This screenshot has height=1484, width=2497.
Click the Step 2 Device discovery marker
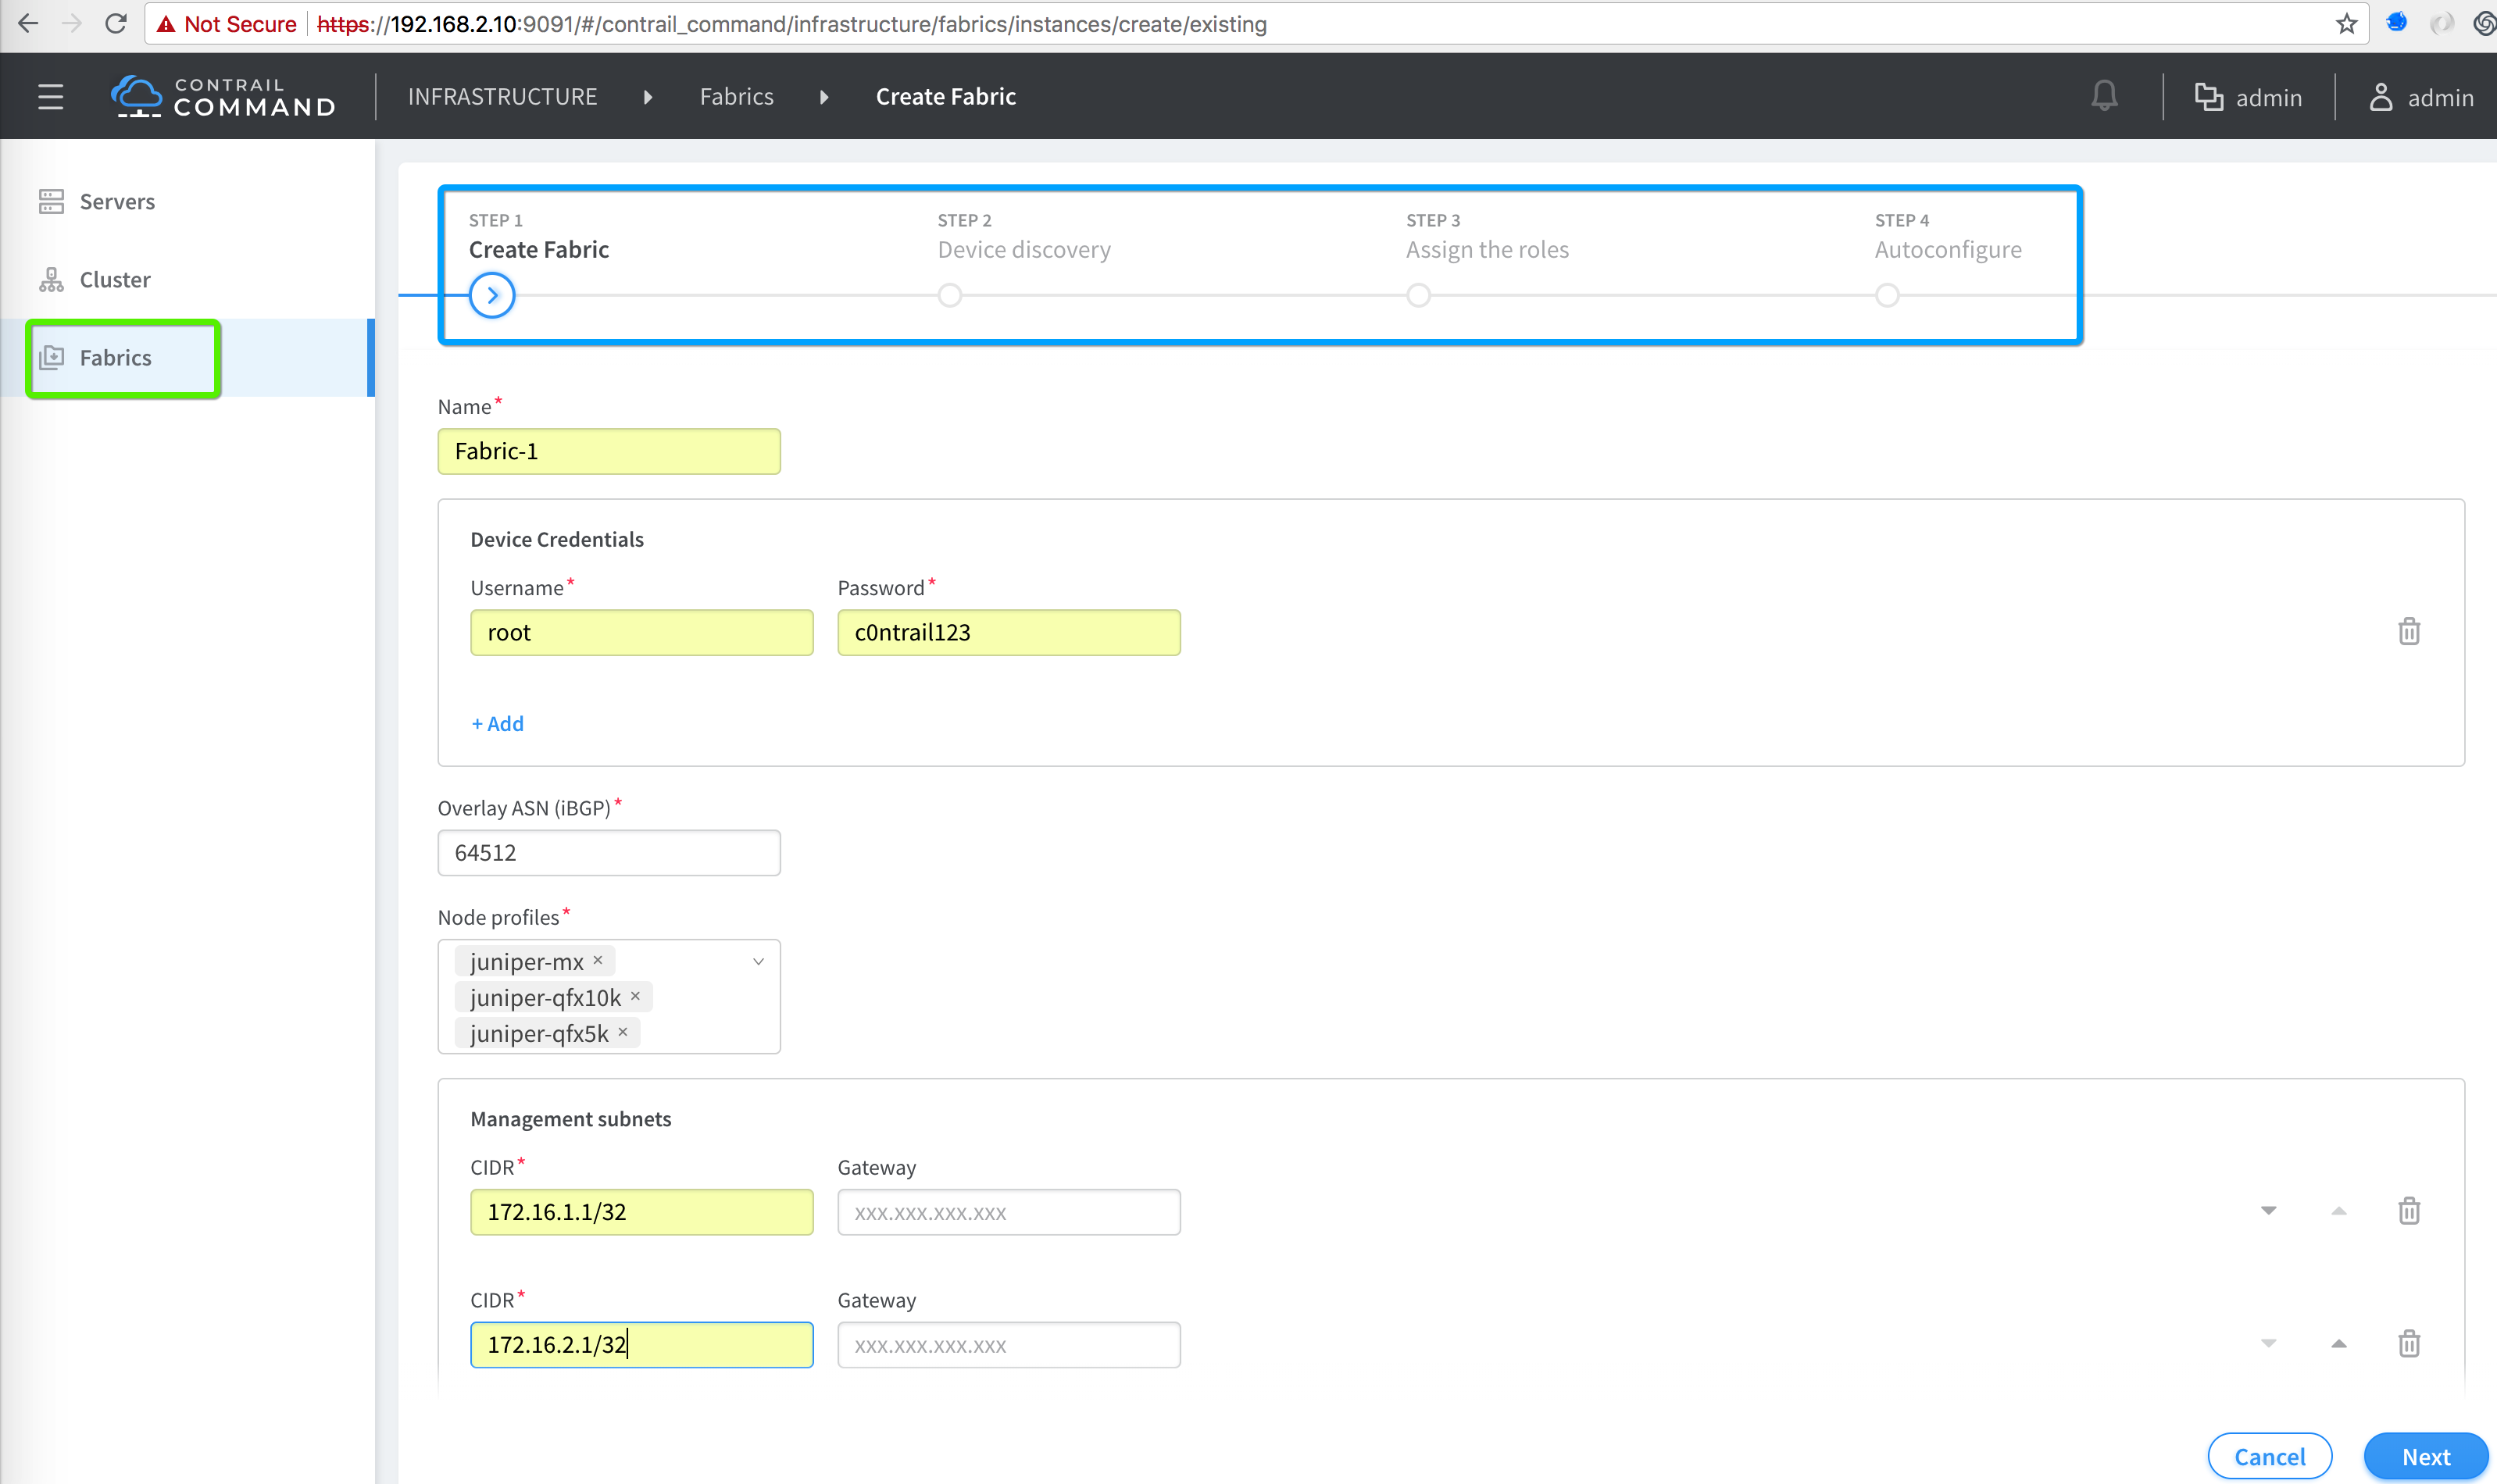pos(949,295)
